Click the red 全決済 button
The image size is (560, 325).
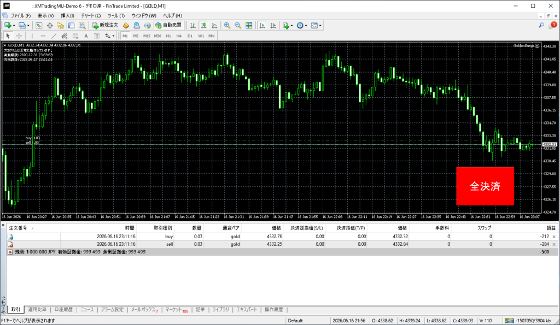[485, 186]
